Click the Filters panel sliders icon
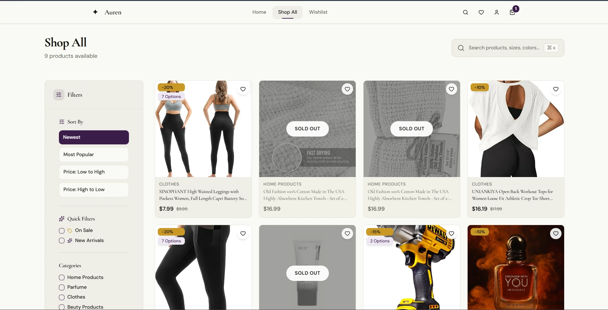 59,95
